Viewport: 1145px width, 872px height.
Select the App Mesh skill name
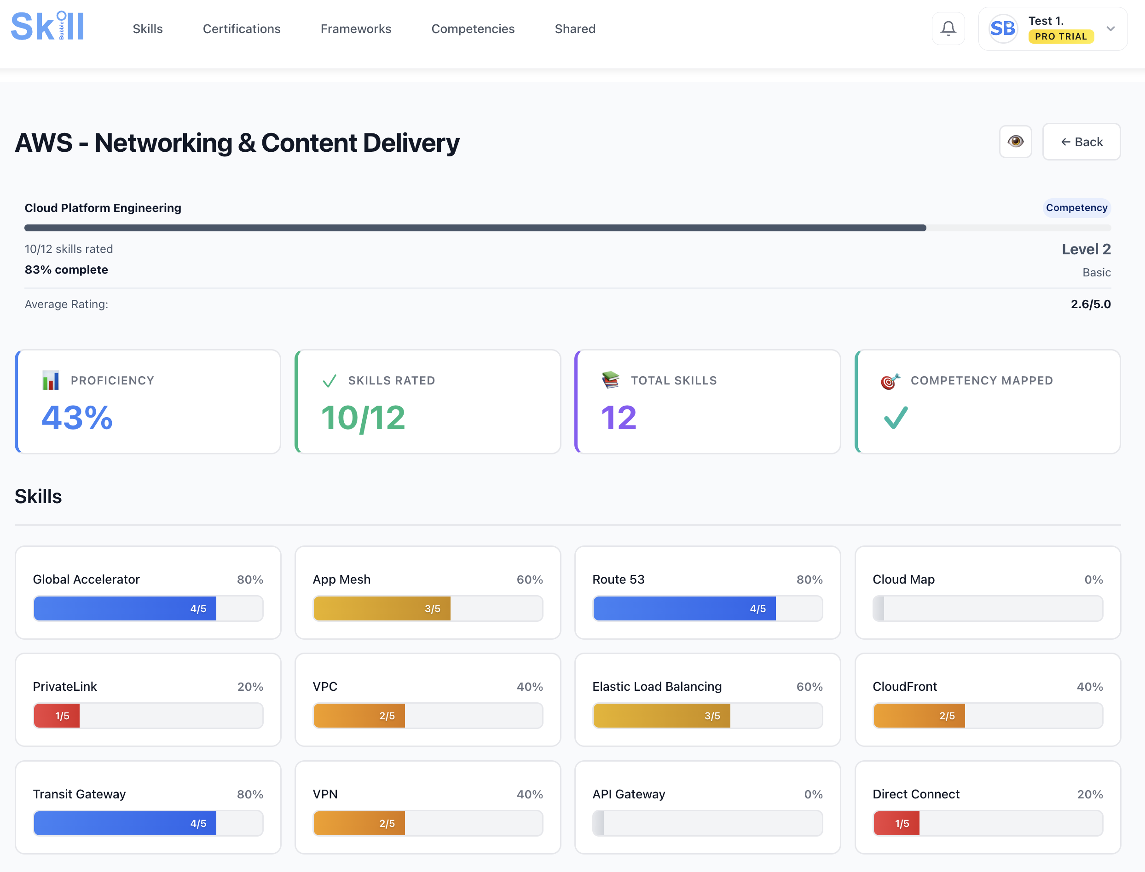point(341,579)
